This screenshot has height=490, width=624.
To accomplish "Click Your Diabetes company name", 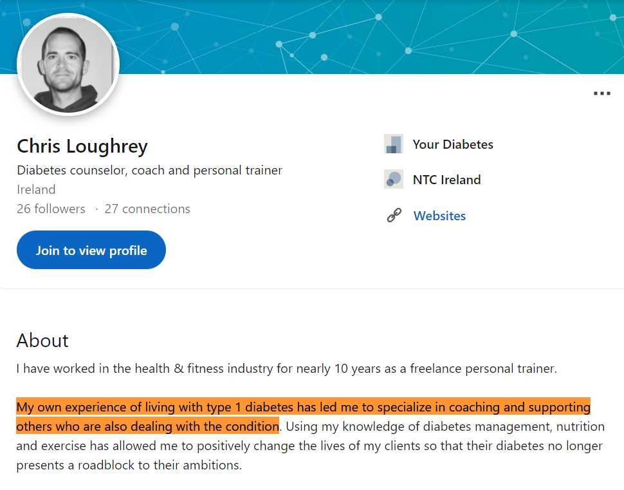I will (x=452, y=144).
